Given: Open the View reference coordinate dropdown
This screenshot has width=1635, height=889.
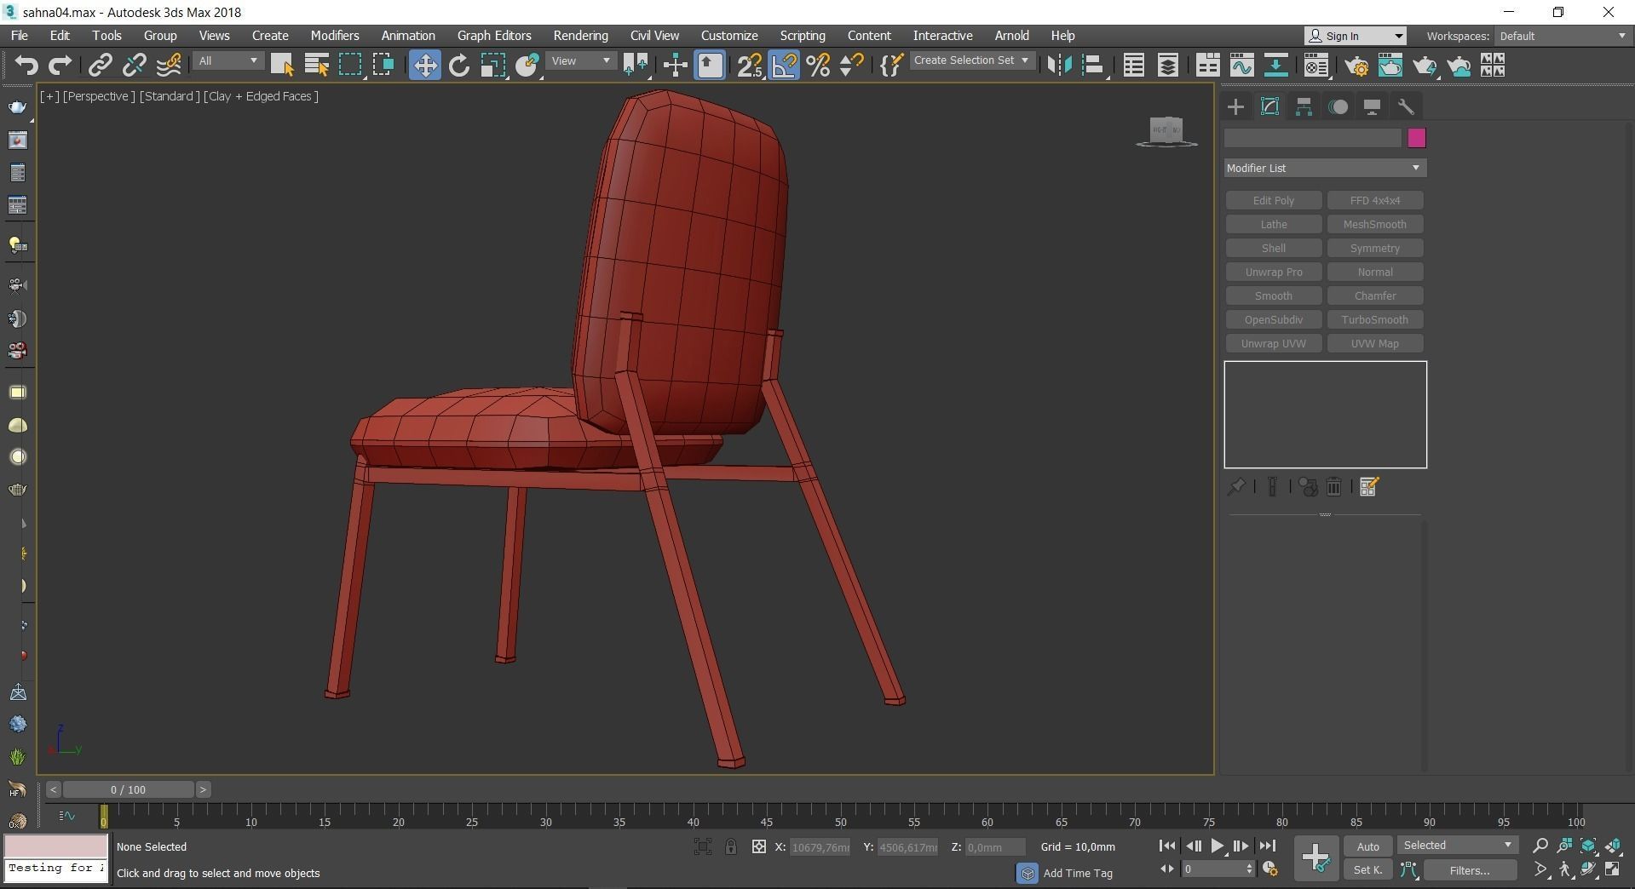Looking at the screenshot, I should pyautogui.click(x=581, y=61).
